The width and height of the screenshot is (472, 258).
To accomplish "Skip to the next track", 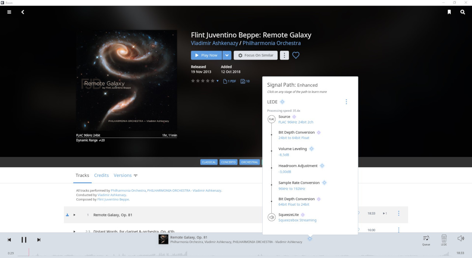I will tap(39, 240).
